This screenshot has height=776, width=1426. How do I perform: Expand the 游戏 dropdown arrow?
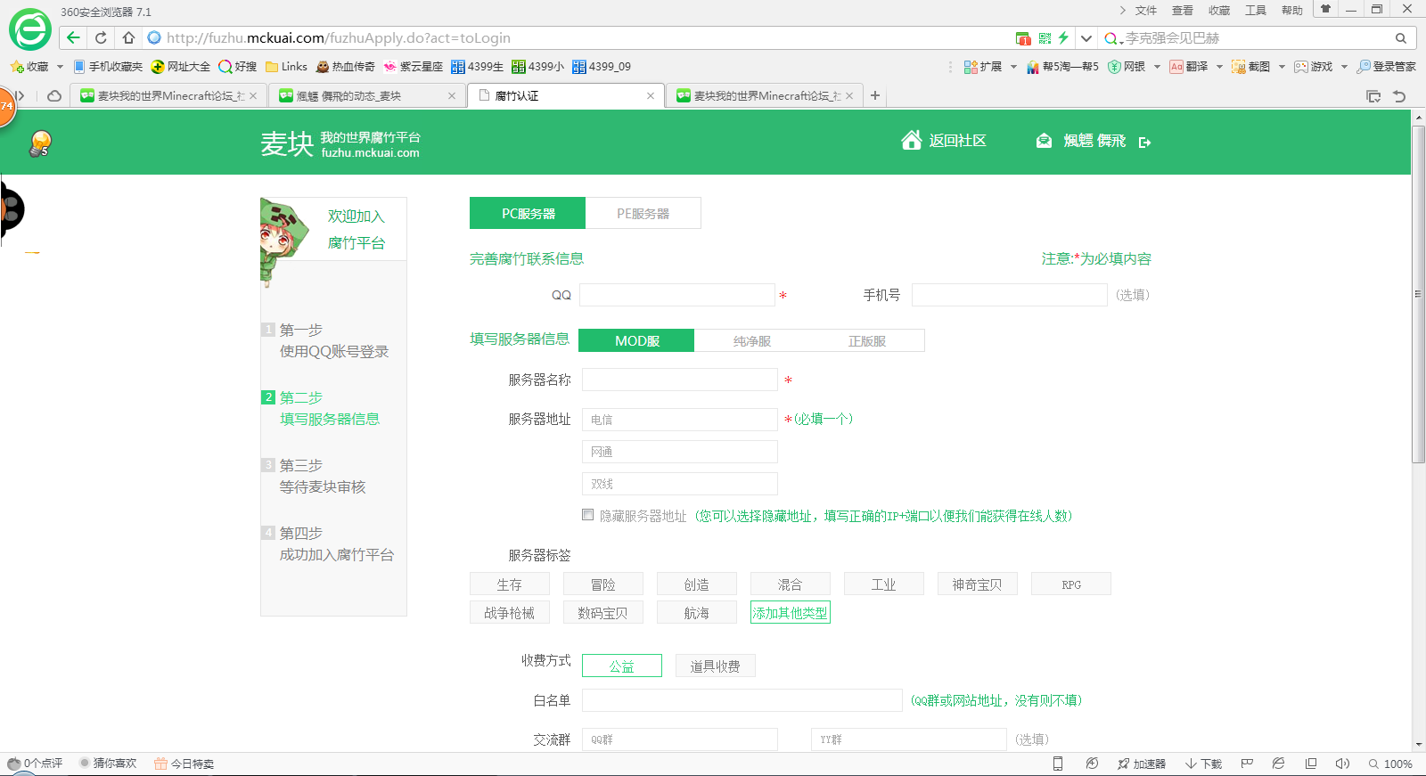1344,67
